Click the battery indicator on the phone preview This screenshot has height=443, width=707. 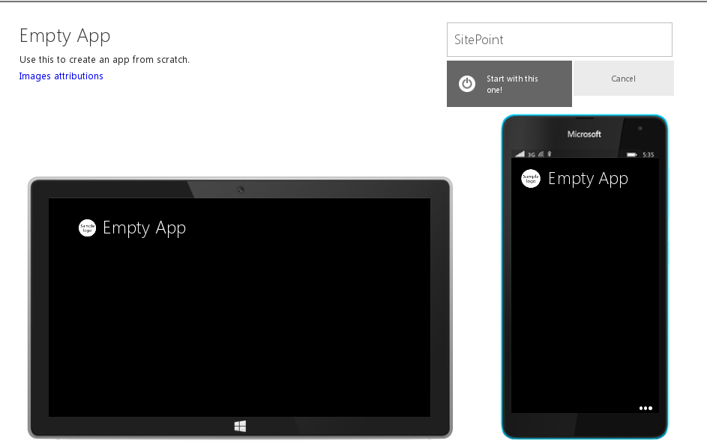click(630, 153)
